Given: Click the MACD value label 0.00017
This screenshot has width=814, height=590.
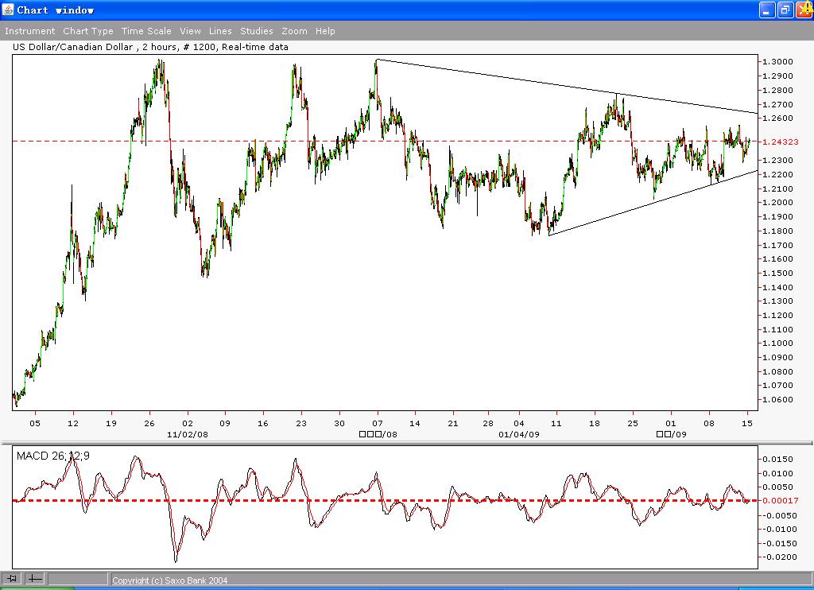Looking at the screenshot, I should pyautogui.click(x=781, y=501).
